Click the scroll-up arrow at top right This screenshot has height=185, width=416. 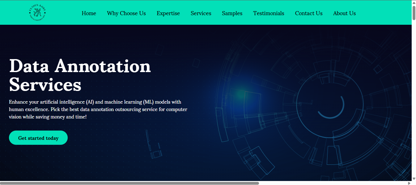point(414,2)
